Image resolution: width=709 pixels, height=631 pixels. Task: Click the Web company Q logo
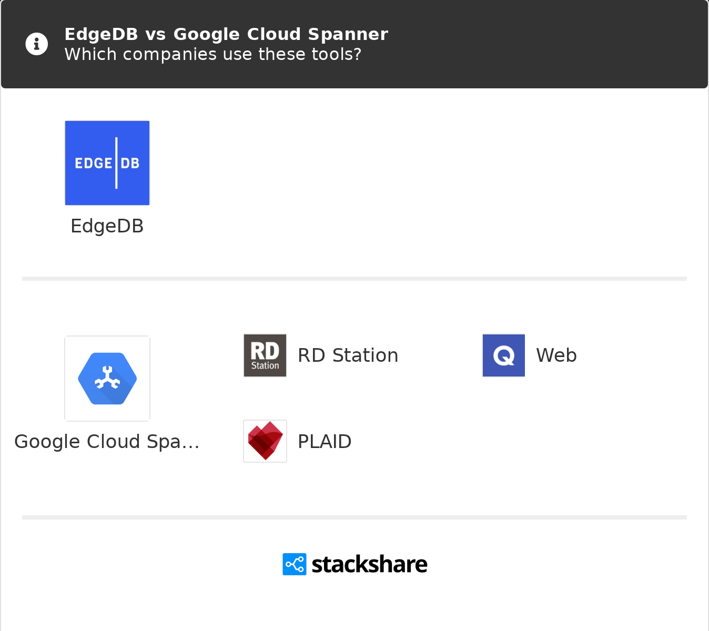[504, 355]
